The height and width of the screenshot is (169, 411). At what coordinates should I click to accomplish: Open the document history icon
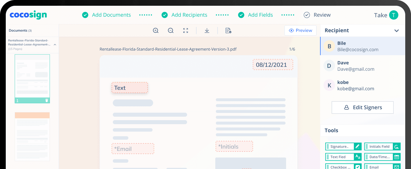(x=228, y=30)
